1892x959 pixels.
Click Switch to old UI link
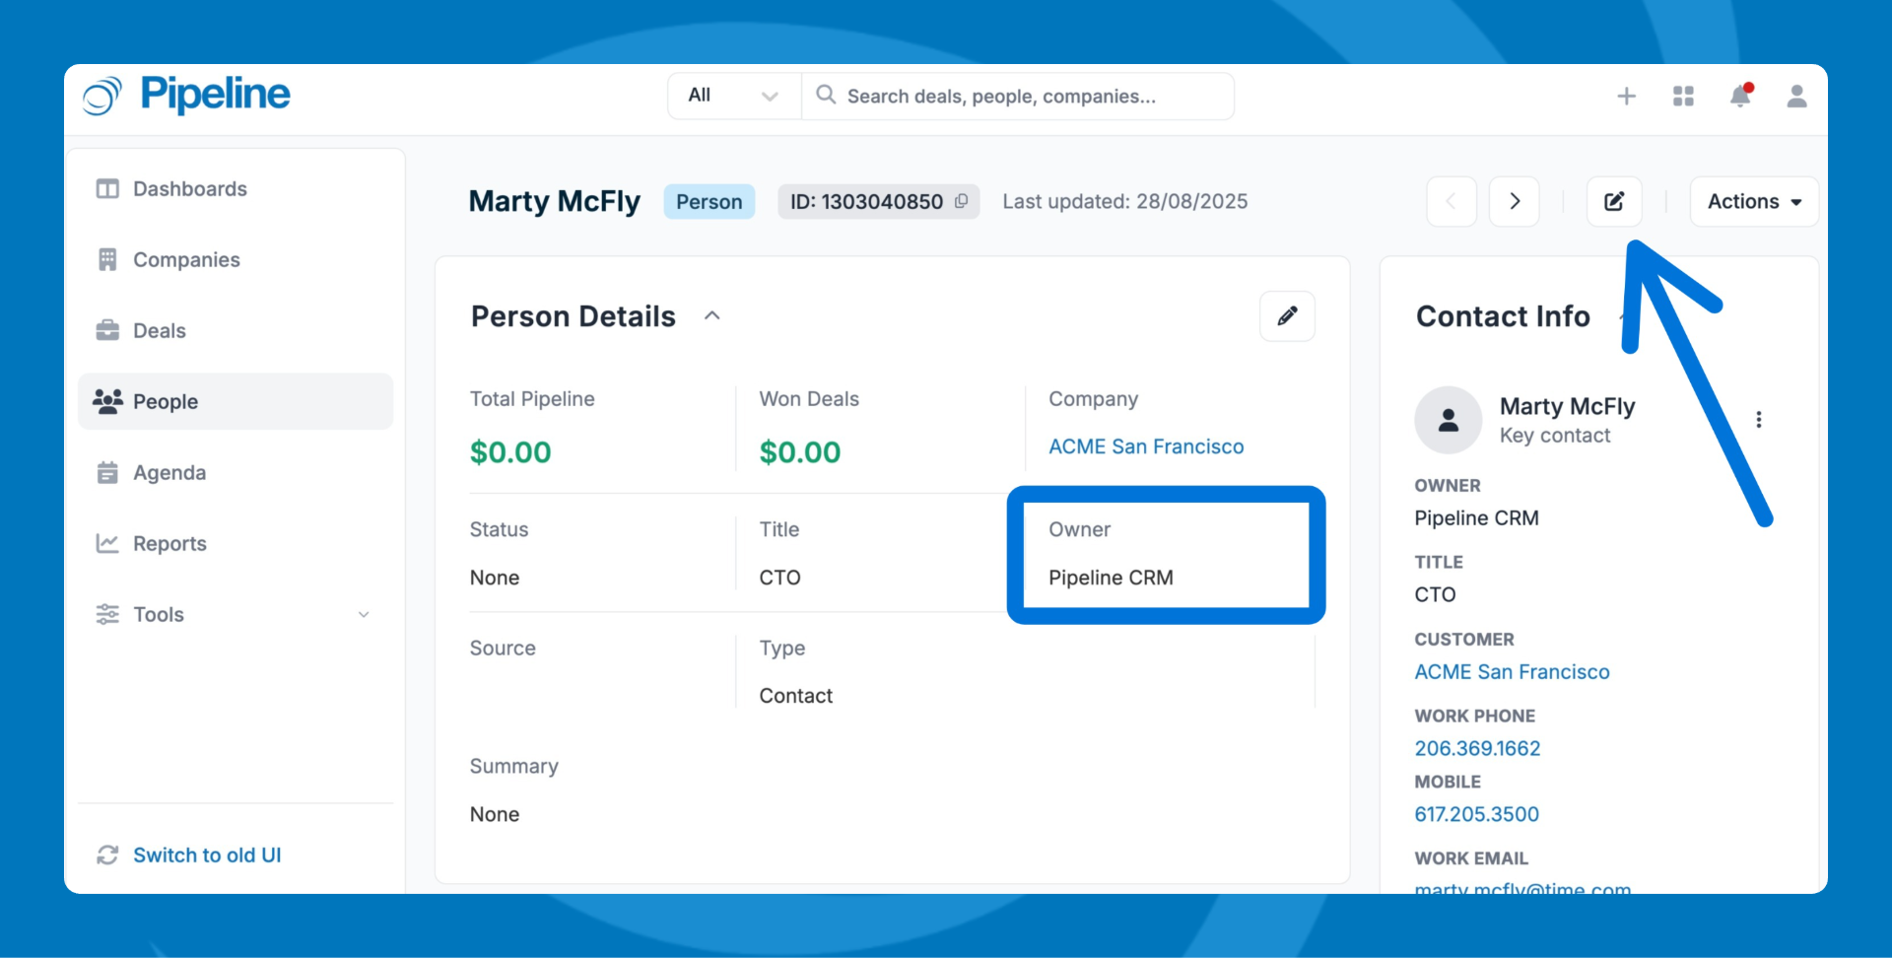[x=207, y=855]
